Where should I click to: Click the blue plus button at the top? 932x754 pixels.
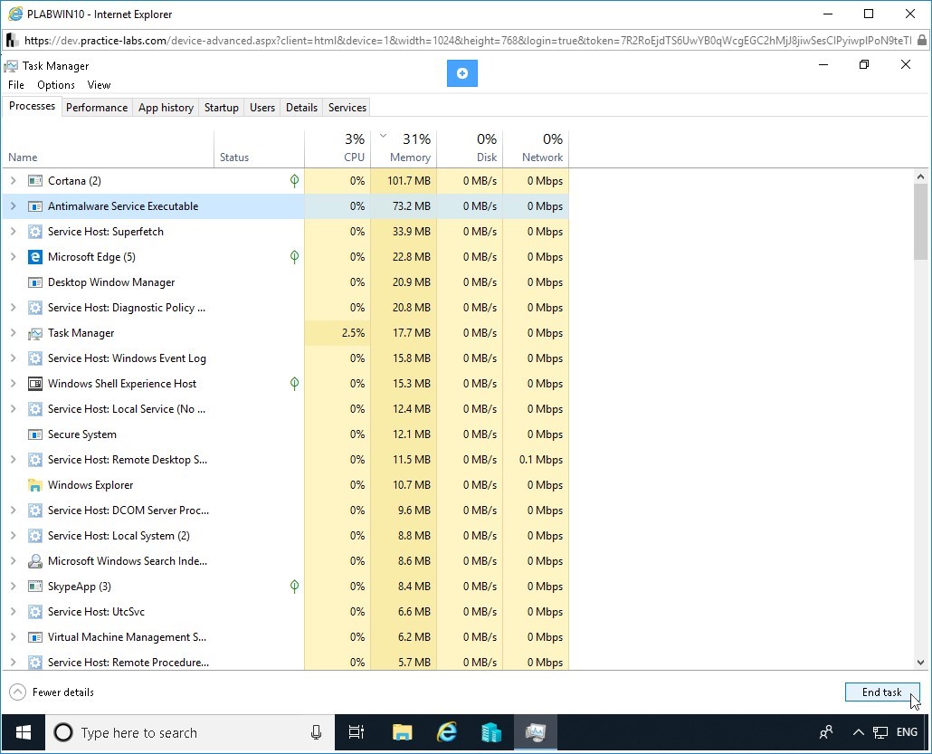point(461,73)
